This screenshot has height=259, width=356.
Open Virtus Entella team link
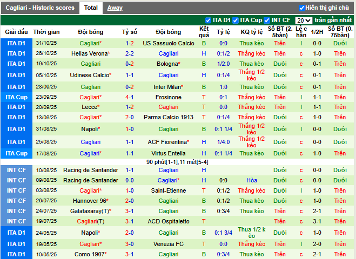coord(169,153)
